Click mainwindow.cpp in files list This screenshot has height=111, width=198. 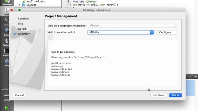click(x=61, y=69)
